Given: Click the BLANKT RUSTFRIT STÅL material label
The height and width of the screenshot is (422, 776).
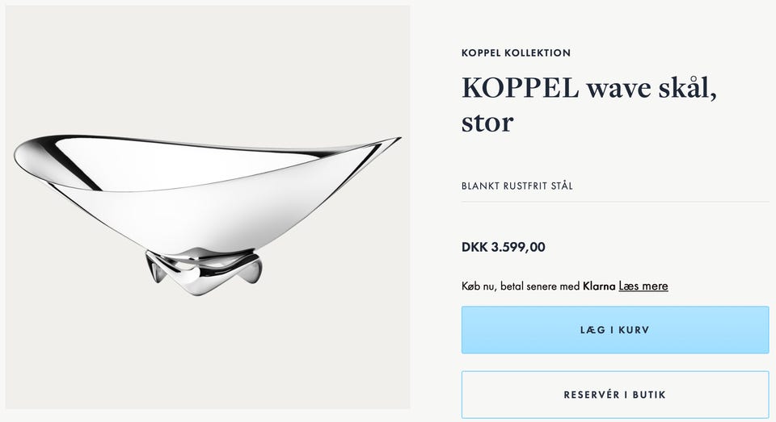Looking at the screenshot, I should 517,186.
